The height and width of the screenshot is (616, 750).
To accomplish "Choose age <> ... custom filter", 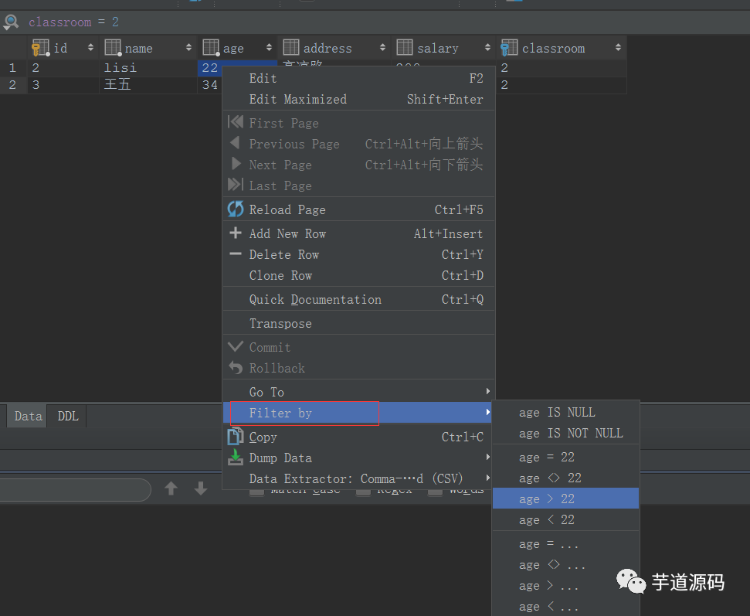I will 566,565.
